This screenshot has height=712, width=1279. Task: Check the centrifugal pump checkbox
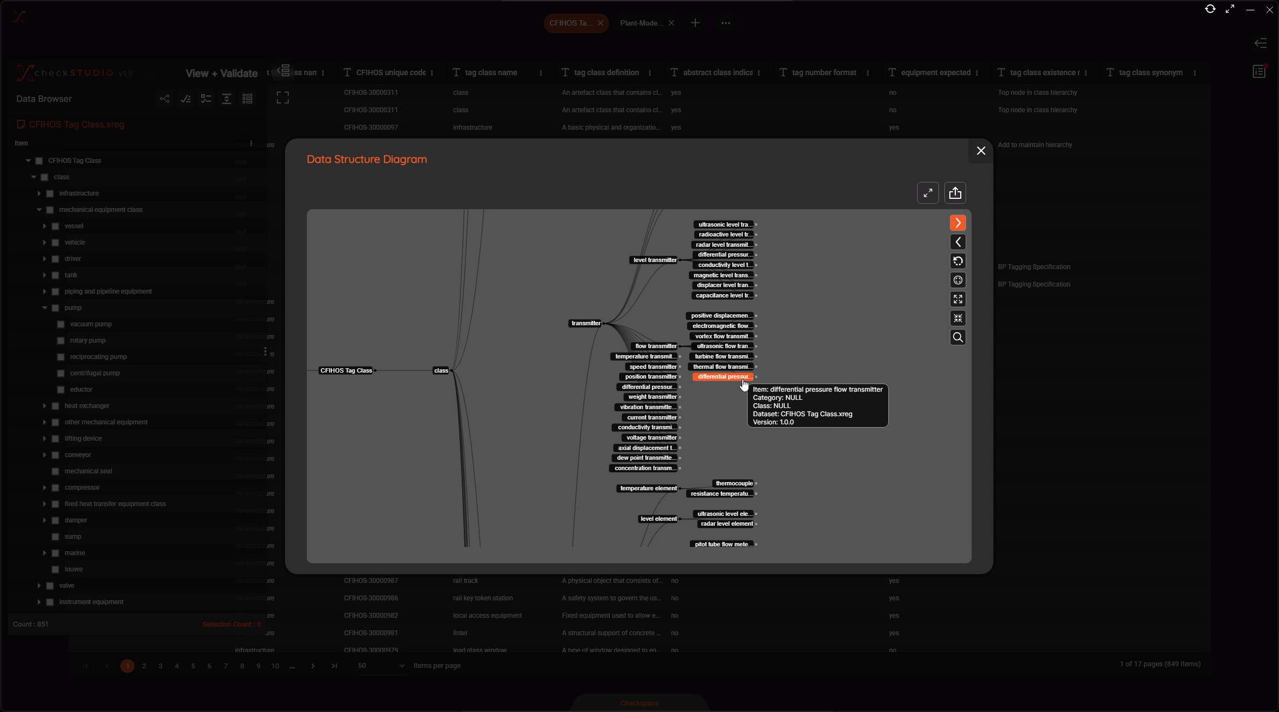(x=61, y=373)
